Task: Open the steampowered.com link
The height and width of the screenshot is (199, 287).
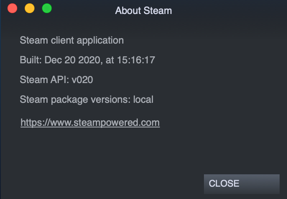Action: (x=90, y=123)
